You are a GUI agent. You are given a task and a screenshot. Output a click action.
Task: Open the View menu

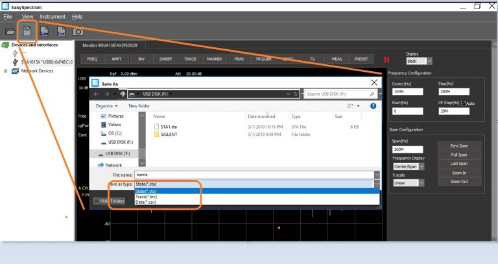(x=27, y=16)
